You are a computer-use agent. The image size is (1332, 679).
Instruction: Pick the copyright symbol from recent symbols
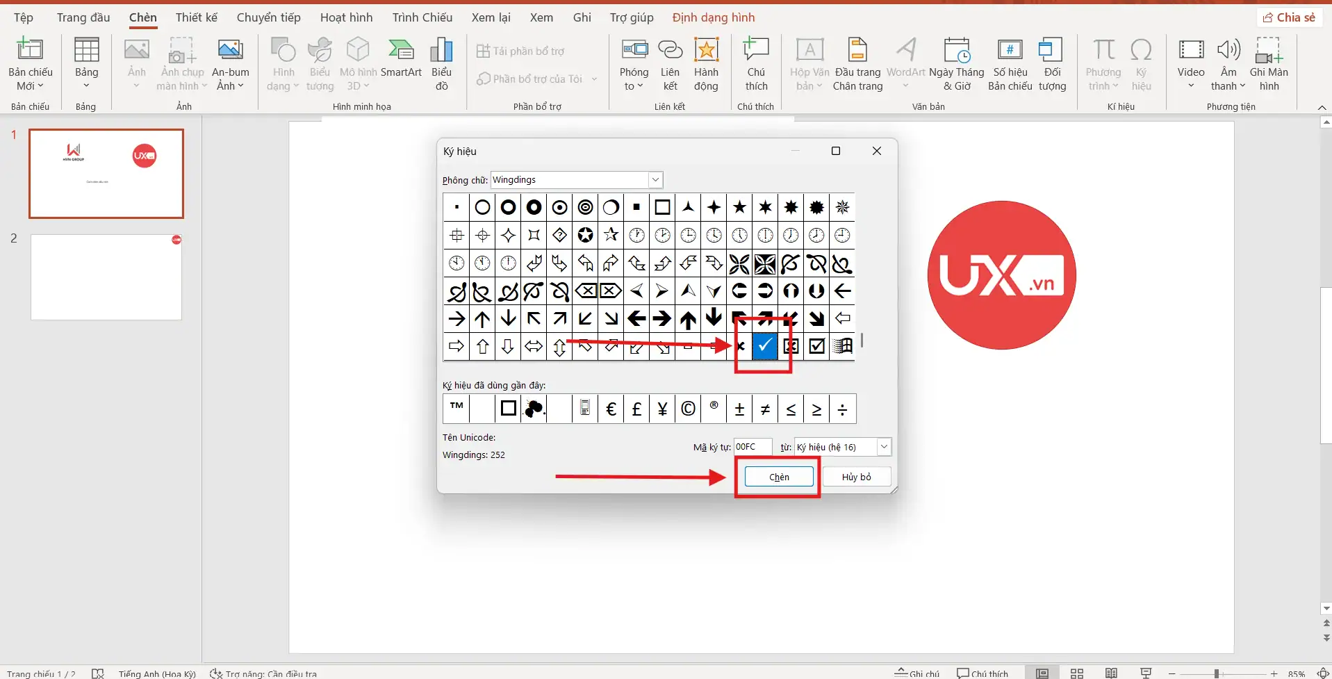pyautogui.click(x=688, y=409)
